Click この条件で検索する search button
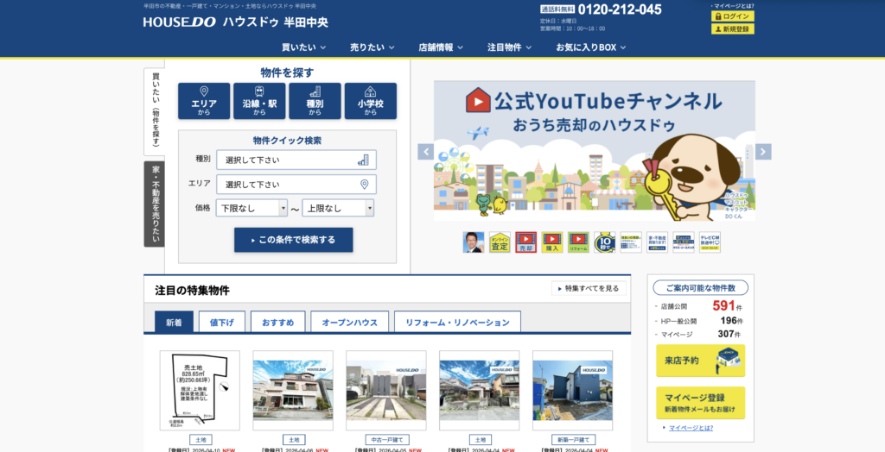885x452 pixels. coord(294,240)
